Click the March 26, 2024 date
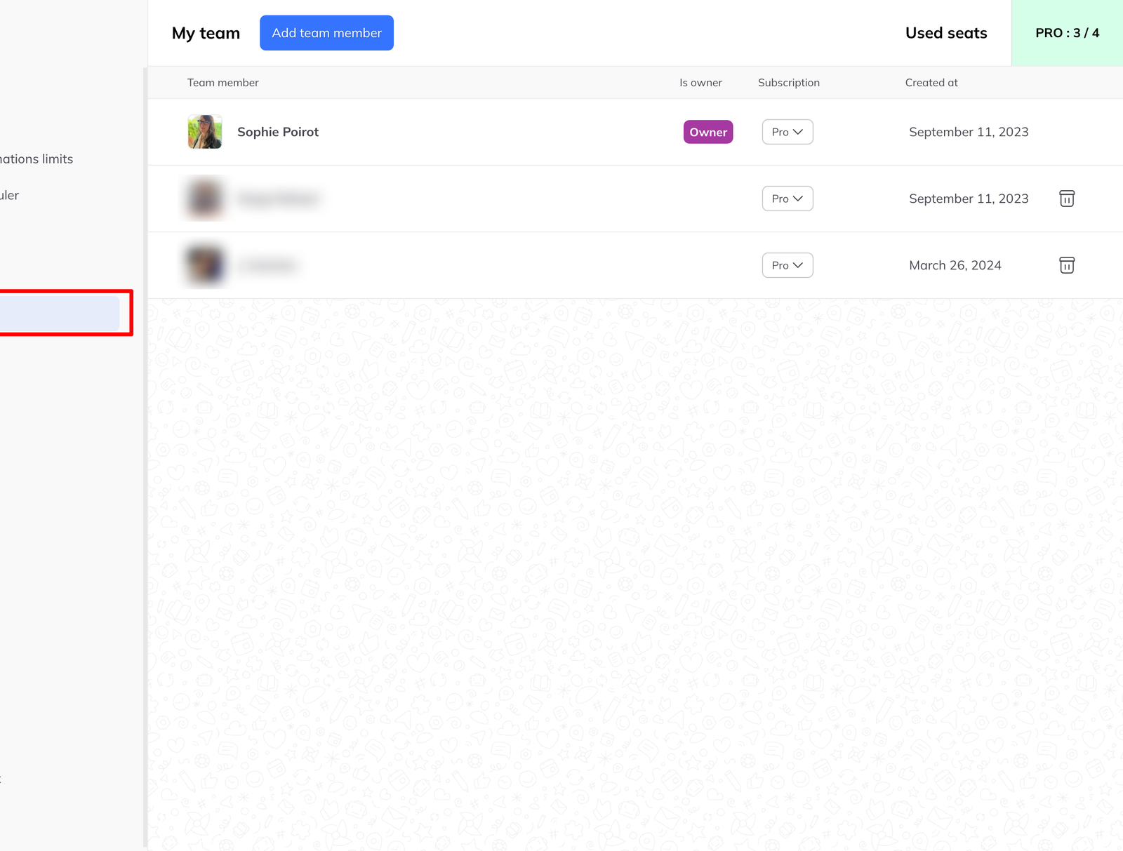Viewport: 1123px width, 851px height. click(955, 265)
